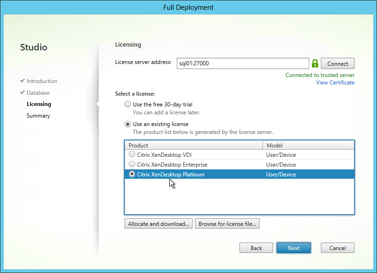This screenshot has height=273, width=377.
Task: Select the free 30-day trial option
Action: [128, 104]
